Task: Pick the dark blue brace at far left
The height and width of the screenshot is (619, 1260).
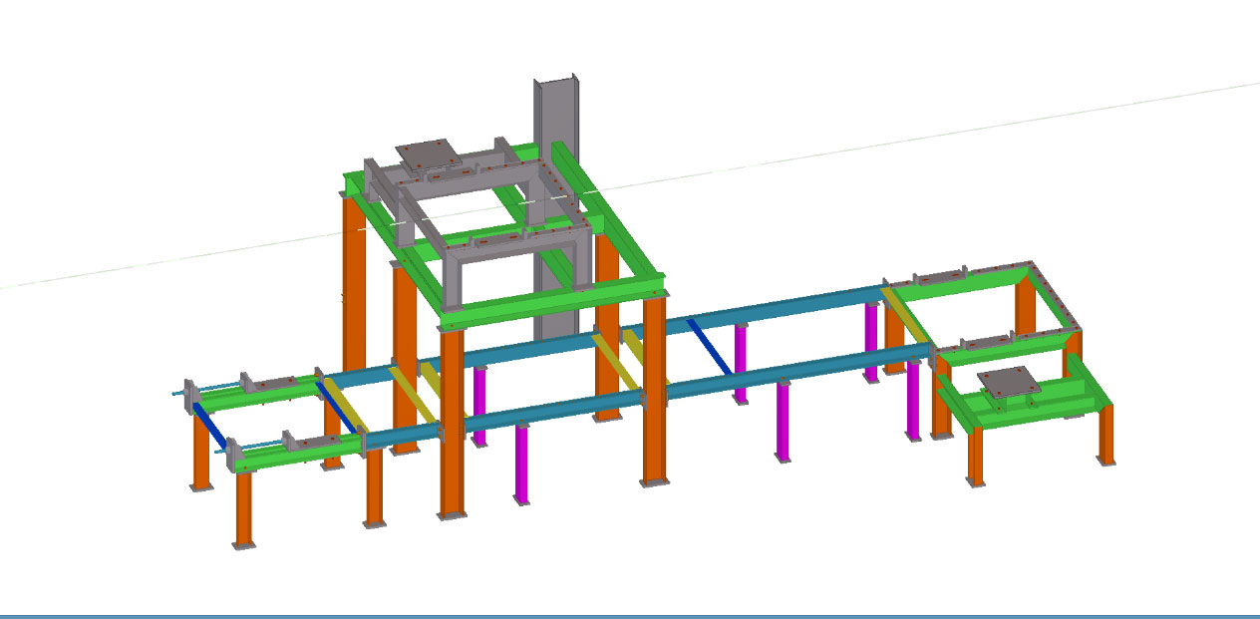Action: click(x=210, y=426)
